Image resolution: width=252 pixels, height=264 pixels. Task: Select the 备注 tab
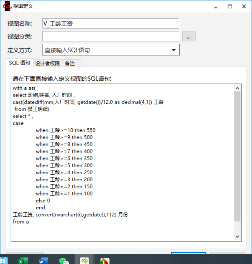pos(70,64)
